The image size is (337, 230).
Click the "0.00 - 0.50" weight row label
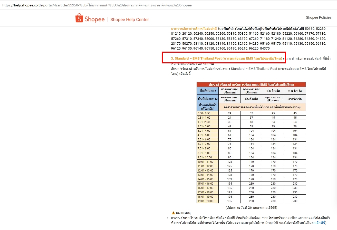208,113
